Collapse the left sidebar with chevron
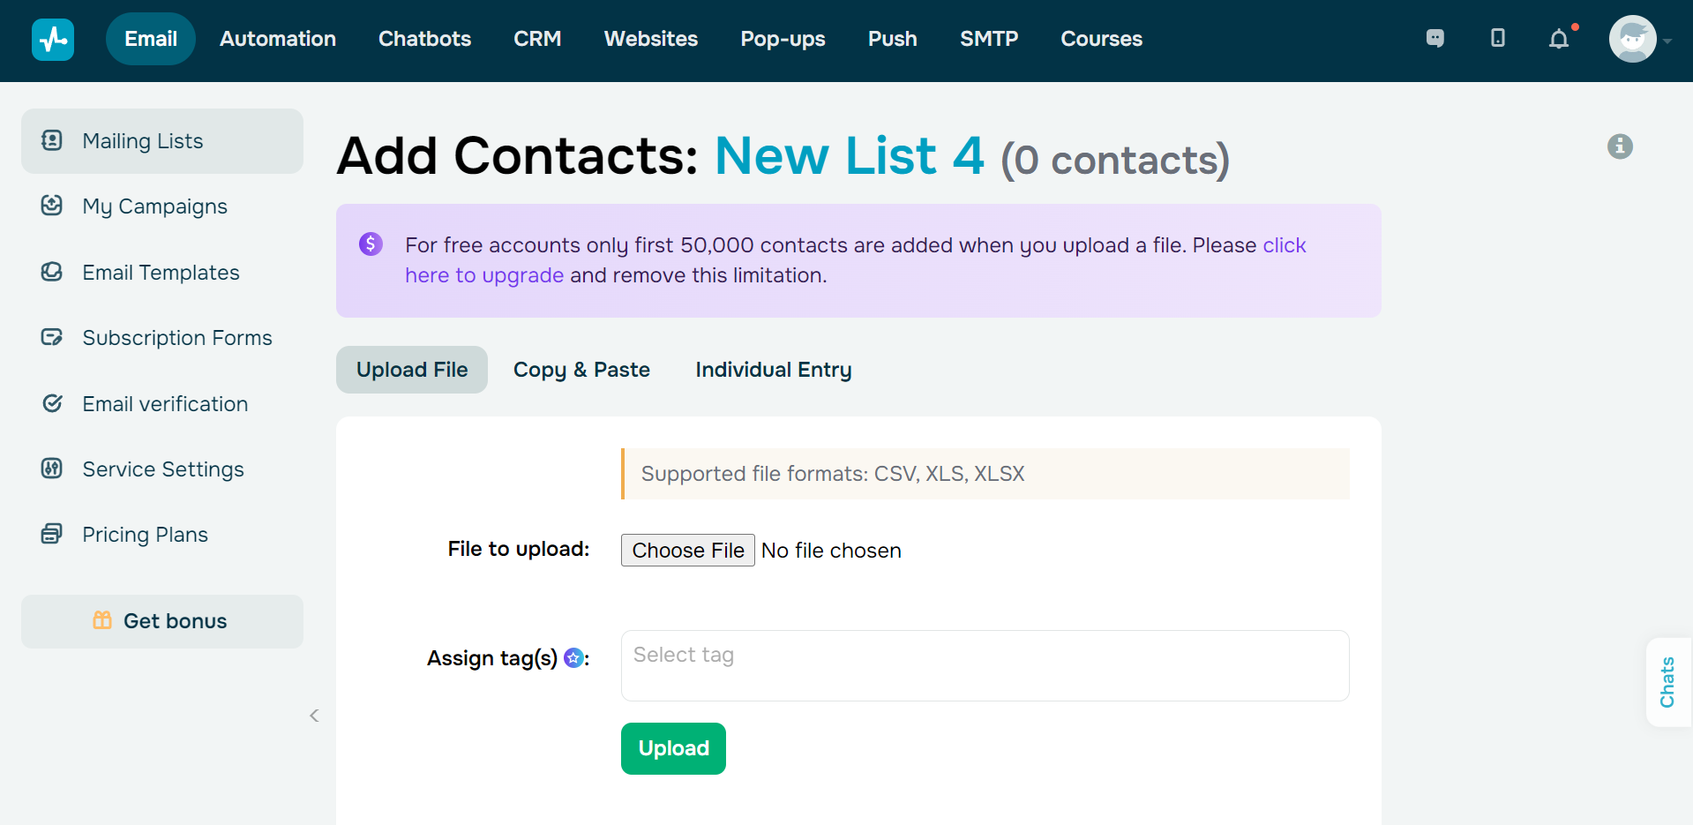 314,716
